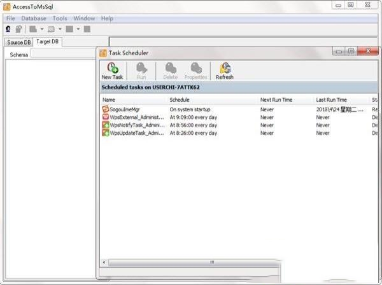Minimize the Task Scheduler window
The height and width of the screenshot is (285, 382).
click(339, 51)
